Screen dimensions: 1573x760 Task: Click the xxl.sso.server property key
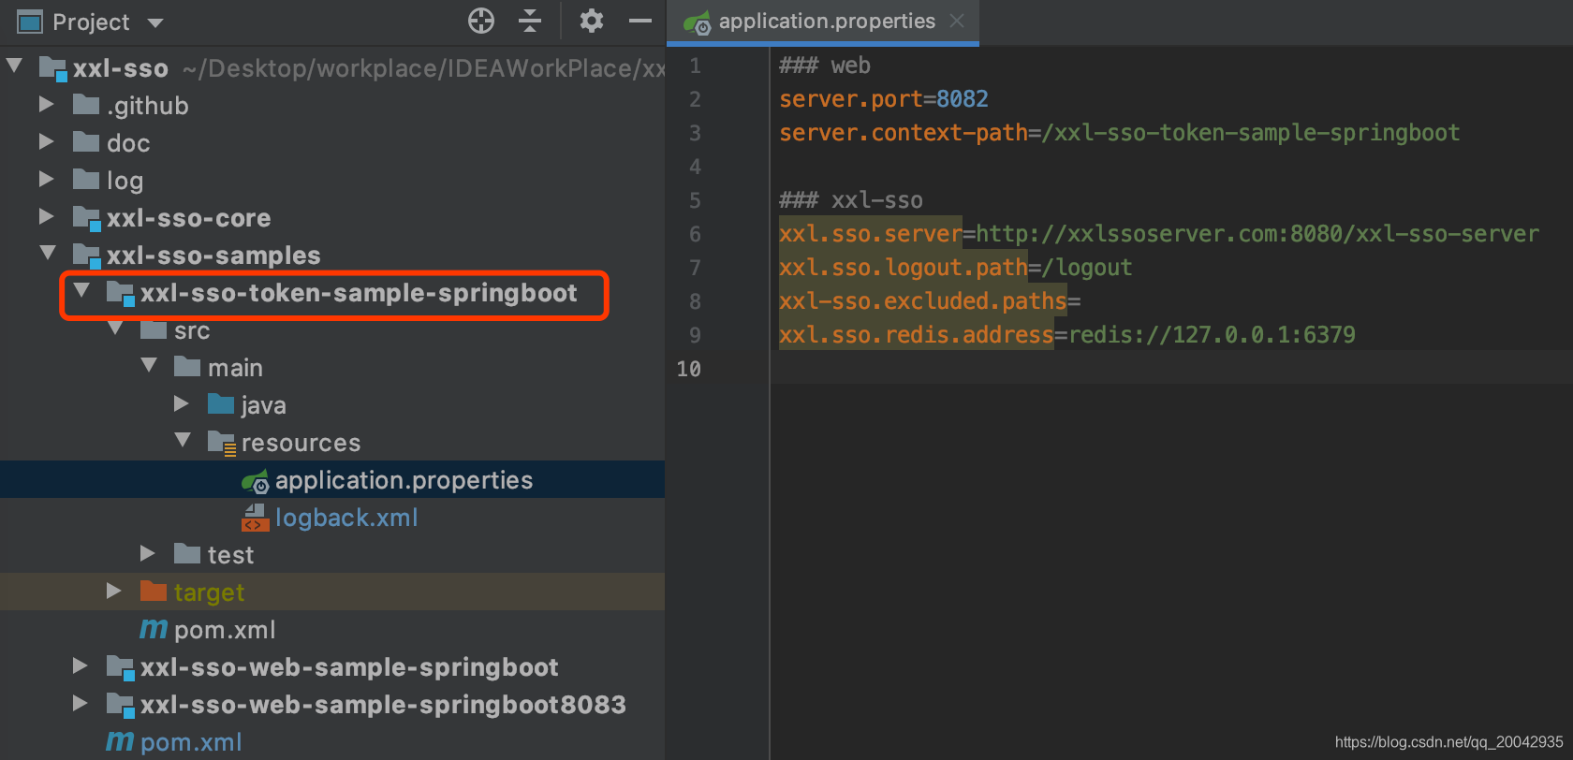pos(871,234)
